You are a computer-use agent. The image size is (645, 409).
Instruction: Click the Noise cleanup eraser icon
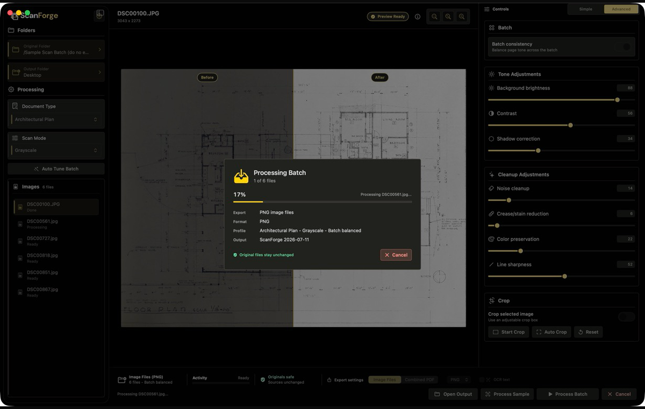coord(491,188)
